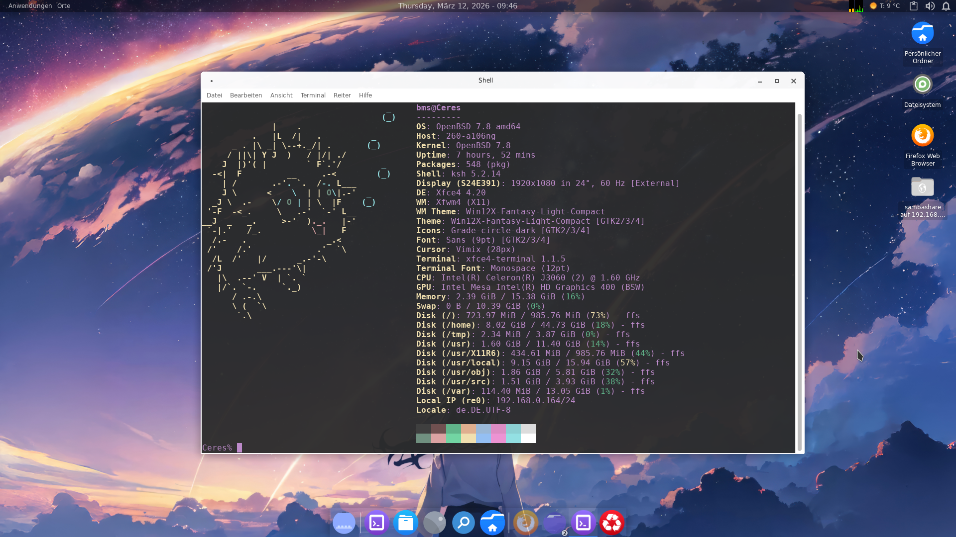Open the Reiter menu in terminal

point(342,95)
